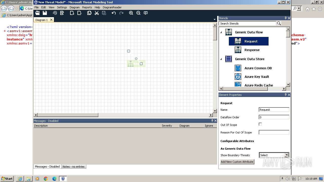Screen dimensions: 324x182
Task: Open the Settings menu
Action: (62, 7)
